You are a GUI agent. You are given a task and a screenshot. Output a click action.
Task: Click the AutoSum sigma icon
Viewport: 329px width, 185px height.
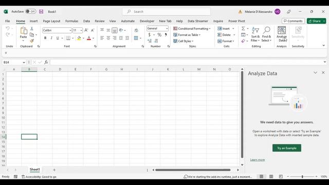[x=243, y=28]
